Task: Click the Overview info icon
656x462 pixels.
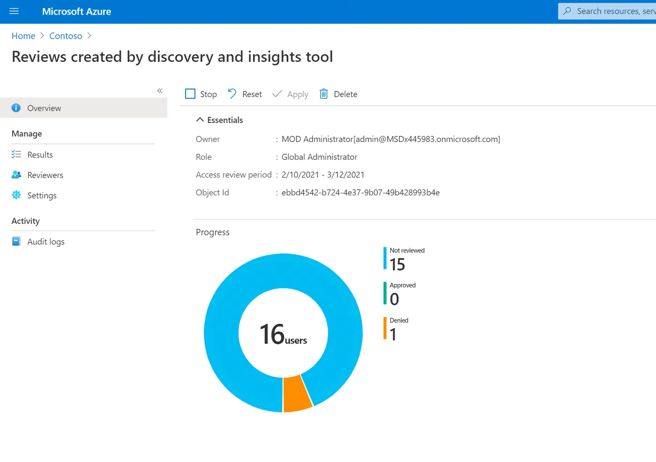Action: click(x=16, y=108)
